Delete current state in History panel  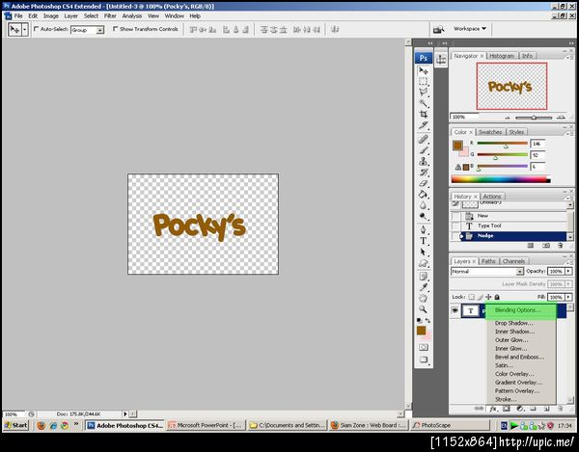point(560,246)
